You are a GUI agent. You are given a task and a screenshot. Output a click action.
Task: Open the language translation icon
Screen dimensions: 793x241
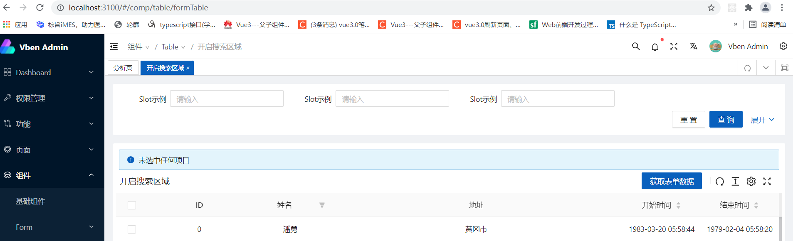pyautogui.click(x=693, y=47)
